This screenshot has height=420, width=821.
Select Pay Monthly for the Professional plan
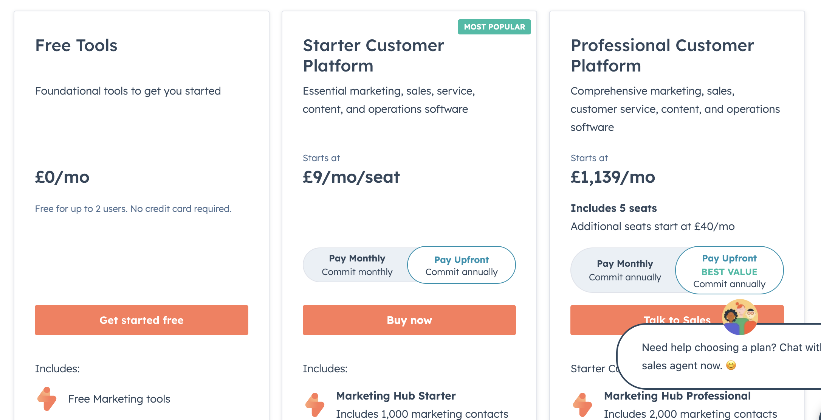[625, 270]
